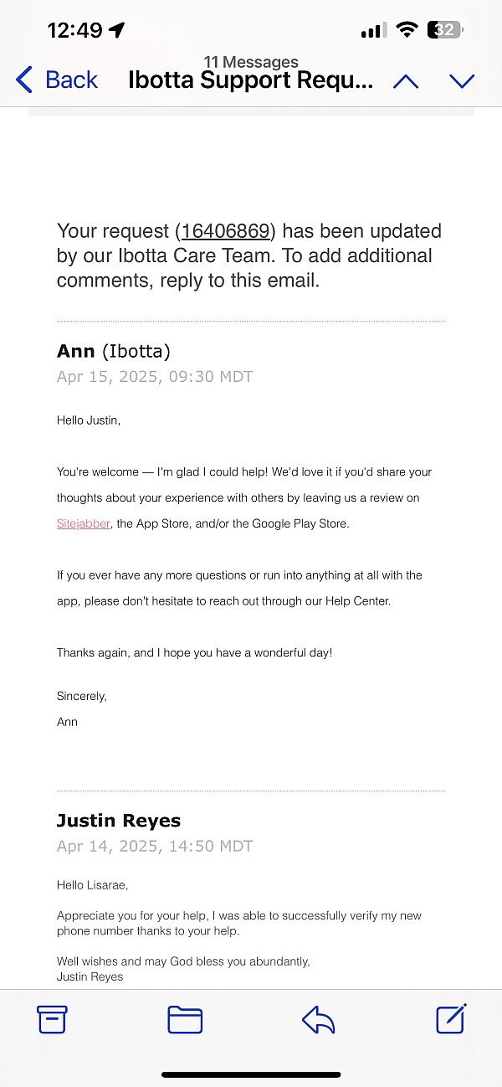This screenshot has height=1087, width=502.
Task: Go to previous message with up chevron
Action: pos(406,81)
